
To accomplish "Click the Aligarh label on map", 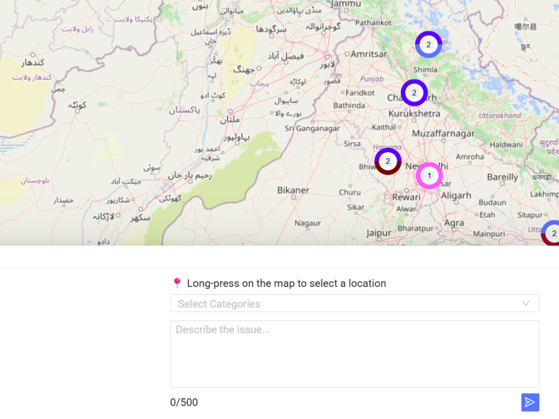I will (456, 196).
